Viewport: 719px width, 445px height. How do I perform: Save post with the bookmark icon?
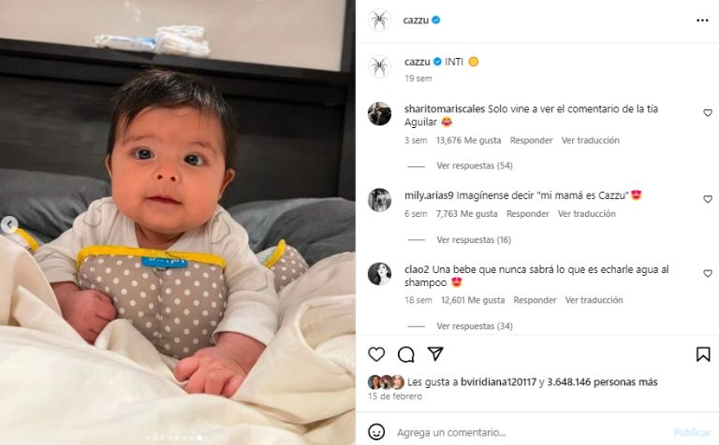[703, 354]
